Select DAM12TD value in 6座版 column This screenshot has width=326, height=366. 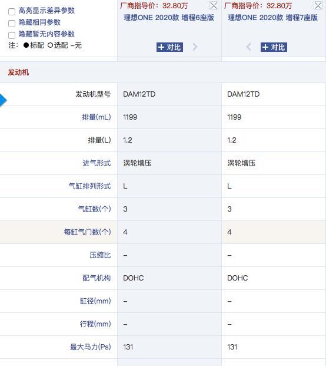(139, 94)
